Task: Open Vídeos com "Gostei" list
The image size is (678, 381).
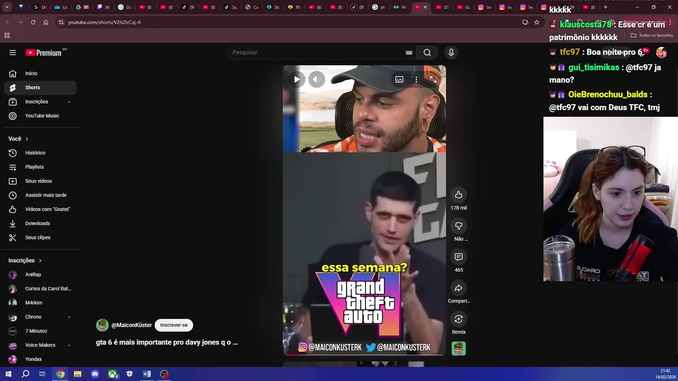Action: point(40,209)
